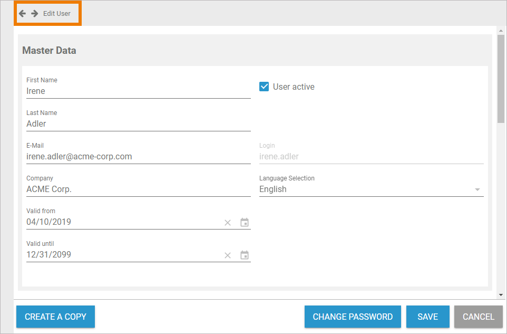Click the vertical scrollbar thumb
Image resolution: width=507 pixels, height=334 pixels.
(x=501, y=79)
